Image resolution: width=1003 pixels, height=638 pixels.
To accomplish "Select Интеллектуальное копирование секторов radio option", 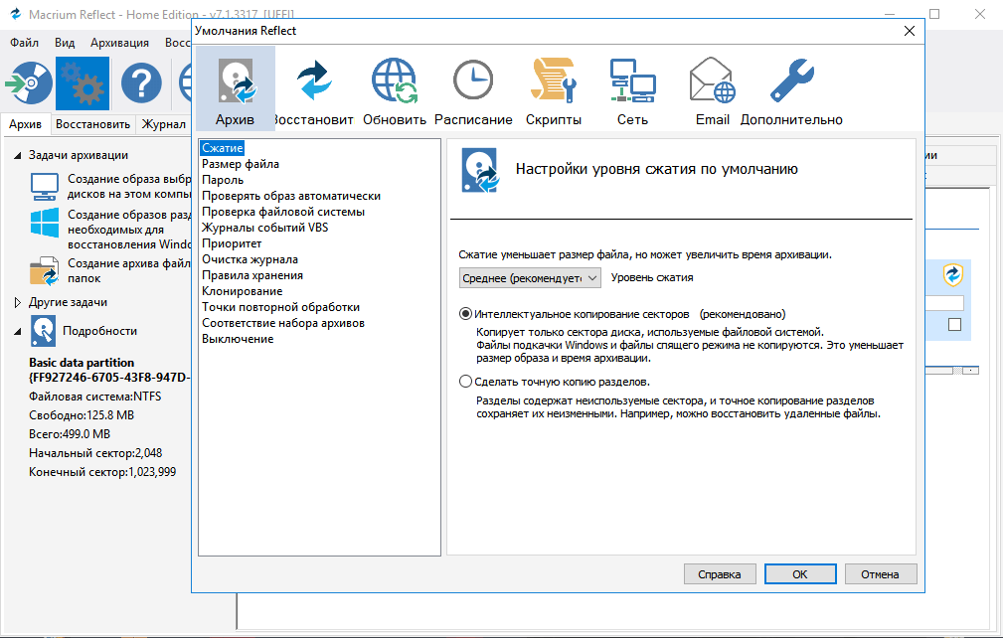I will tap(465, 314).
